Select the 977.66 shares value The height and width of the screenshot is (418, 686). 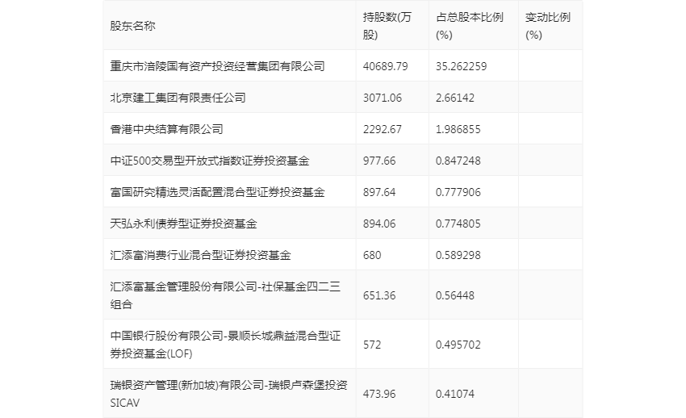[379, 161]
